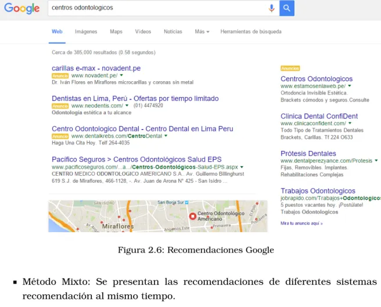
Task: Click 'Haga Una Cita Hoy. Telf 264-4035' text
Action: 91,143
